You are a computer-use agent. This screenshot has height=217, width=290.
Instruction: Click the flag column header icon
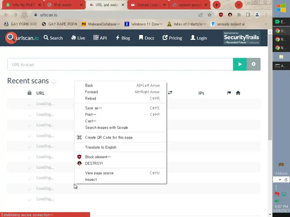pos(229,93)
